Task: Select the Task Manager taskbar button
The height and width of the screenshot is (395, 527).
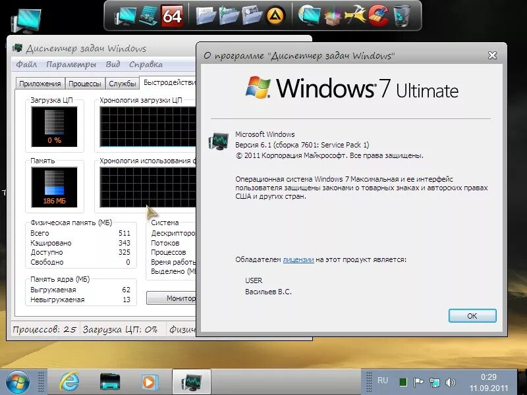Action: [192, 382]
